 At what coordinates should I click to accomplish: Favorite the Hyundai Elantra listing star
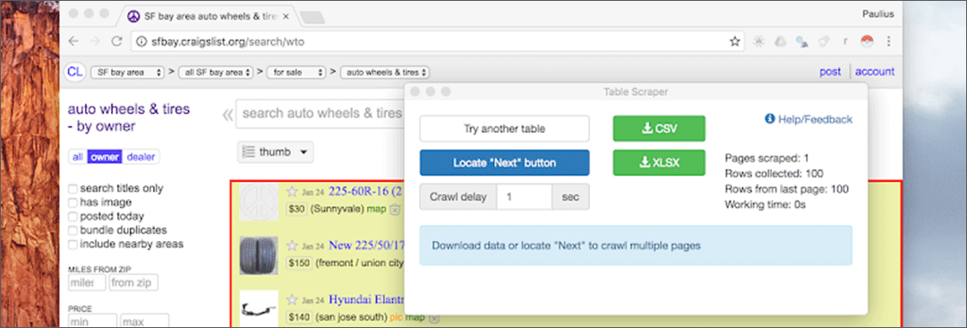click(x=292, y=299)
